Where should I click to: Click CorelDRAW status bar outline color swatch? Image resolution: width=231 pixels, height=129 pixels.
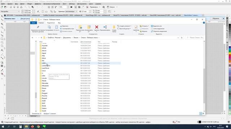[200, 122]
